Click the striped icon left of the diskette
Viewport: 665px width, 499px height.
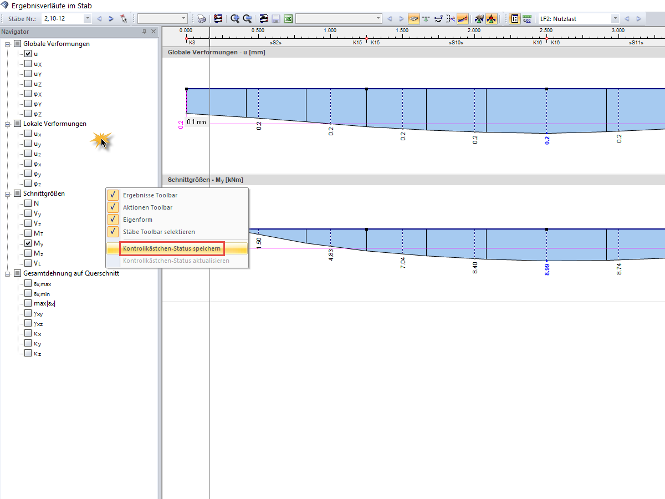coord(264,19)
